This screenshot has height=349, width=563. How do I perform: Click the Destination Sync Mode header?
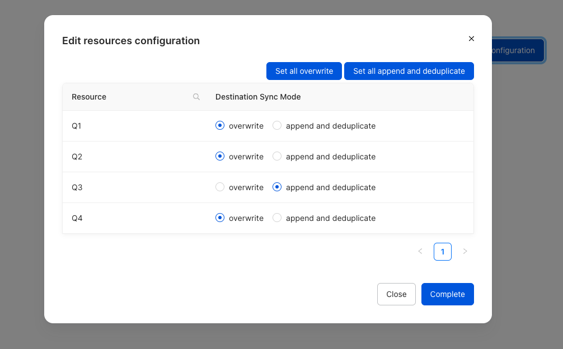[258, 97]
